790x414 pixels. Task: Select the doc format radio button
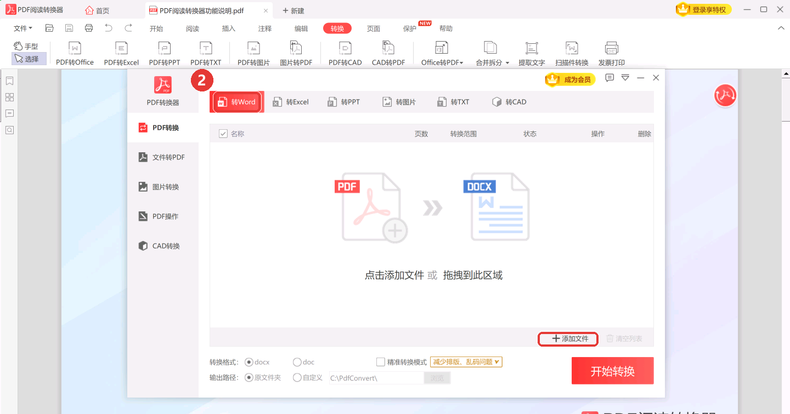(297, 362)
